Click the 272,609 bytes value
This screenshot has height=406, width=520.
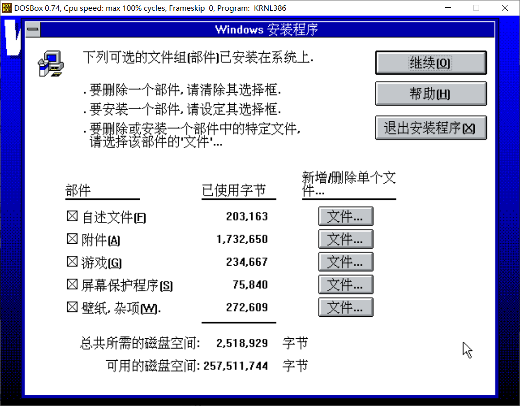coord(247,308)
